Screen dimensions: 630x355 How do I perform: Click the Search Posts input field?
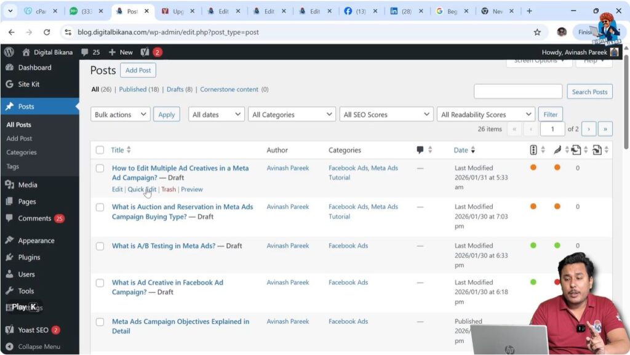click(517, 91)
